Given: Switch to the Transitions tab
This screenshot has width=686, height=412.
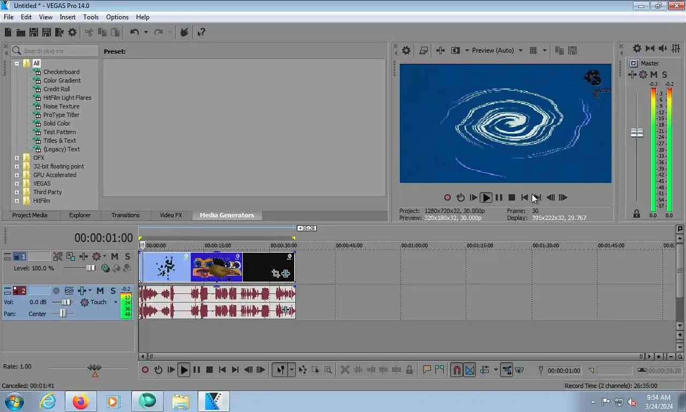Looking at the screenshot, I should pos(125,215).
